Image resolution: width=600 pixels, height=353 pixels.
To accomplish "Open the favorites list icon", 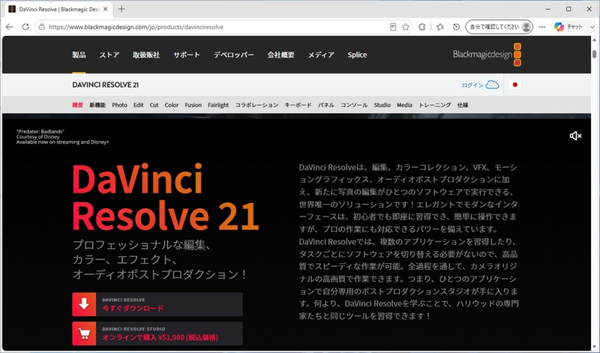I will click(x=440, y=27).
